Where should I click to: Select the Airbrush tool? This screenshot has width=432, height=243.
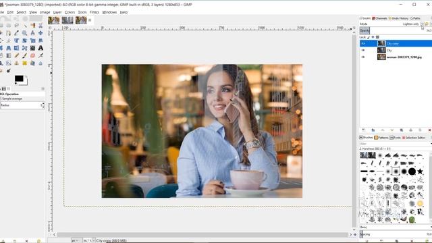pos(40,55)
